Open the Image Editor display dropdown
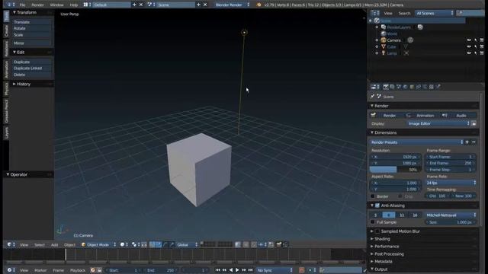 pos(438,123)
